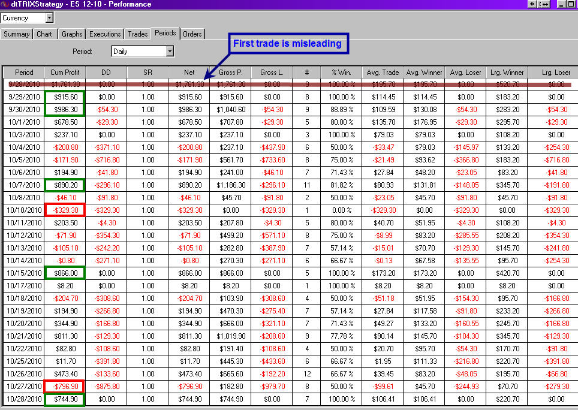Select the 10/27/2010 period cell
Screen dimensions: 578x410
tap(24, 386)
